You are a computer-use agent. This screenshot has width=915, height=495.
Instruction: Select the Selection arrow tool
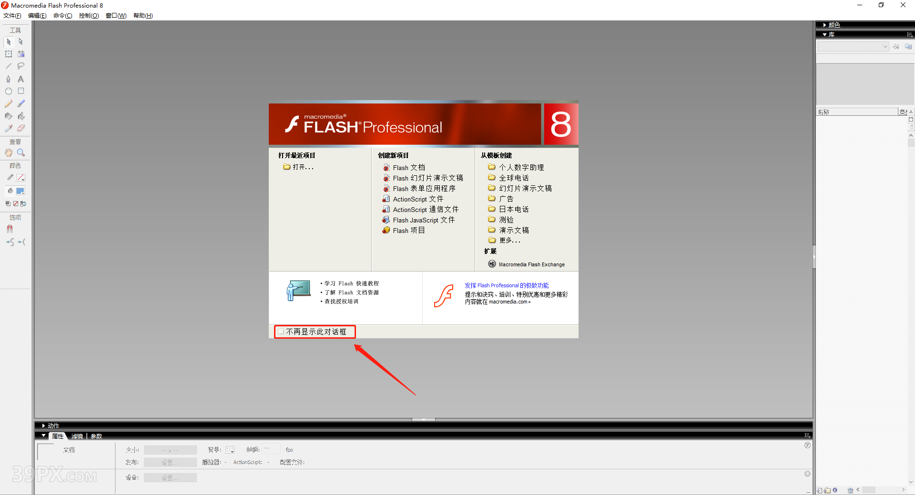tap(9, 42)
